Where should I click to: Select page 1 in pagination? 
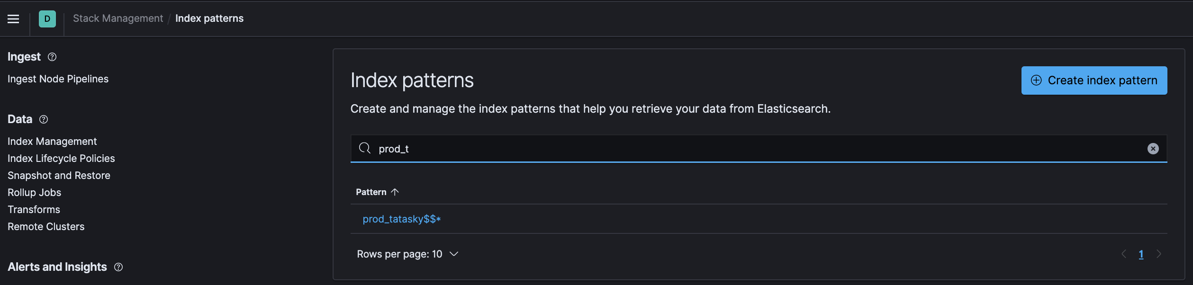coord(1141,254)
